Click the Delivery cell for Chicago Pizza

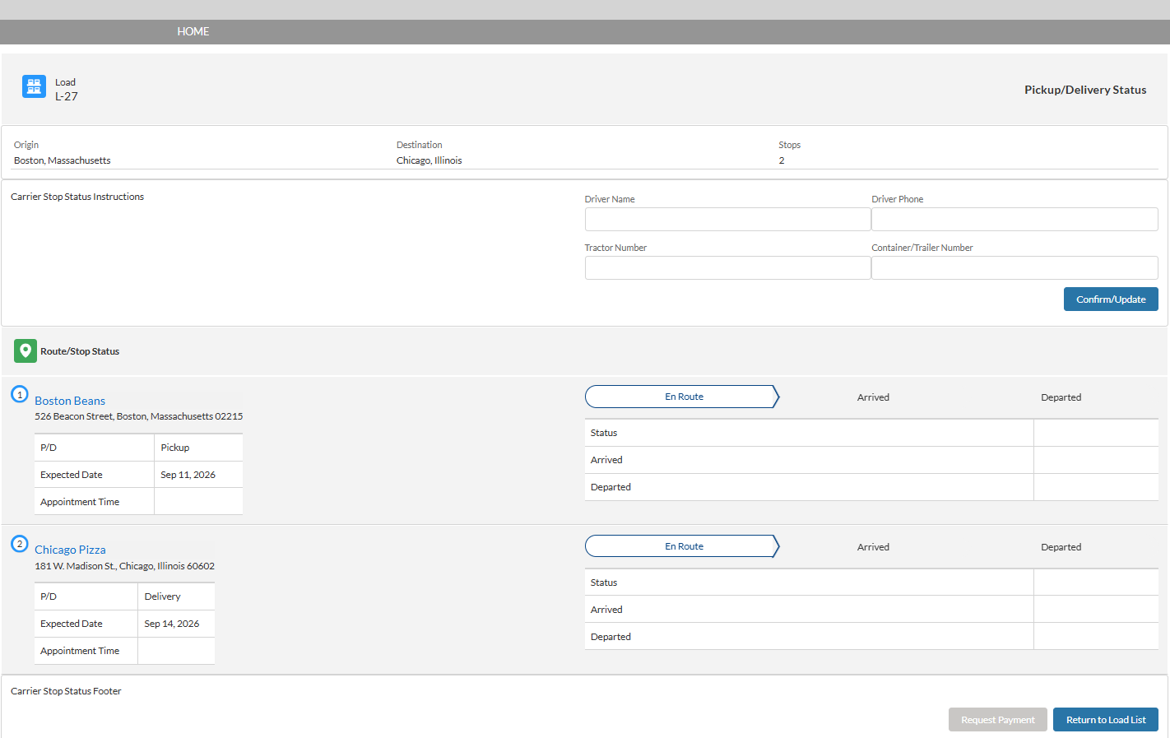click(176, 596)
